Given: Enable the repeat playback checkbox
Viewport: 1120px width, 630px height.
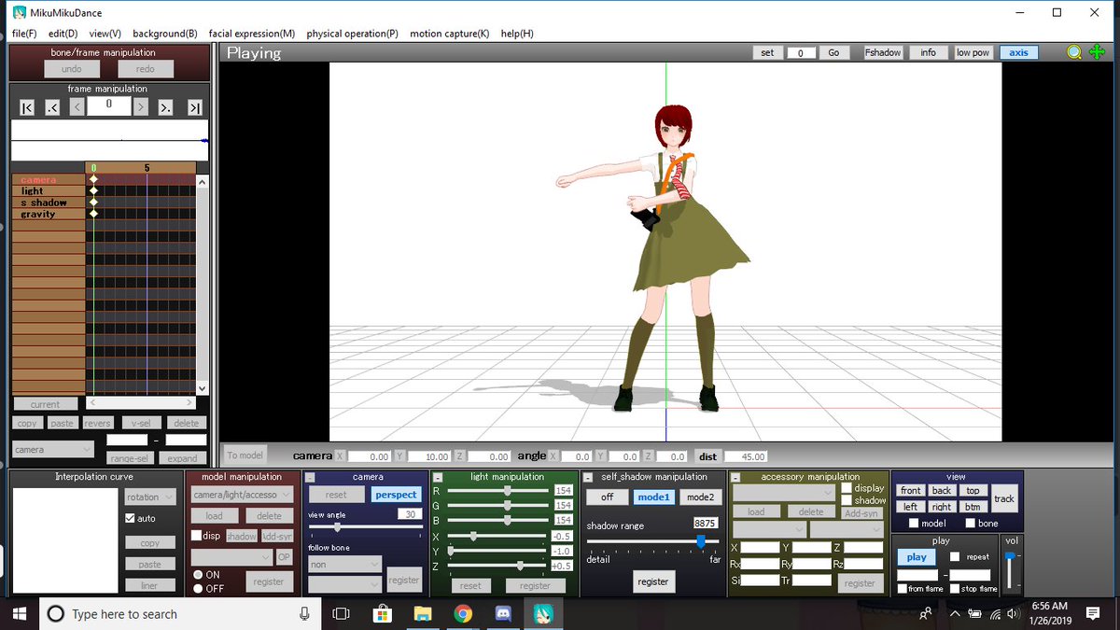Looking at the screenshot, I should (954, 556).
